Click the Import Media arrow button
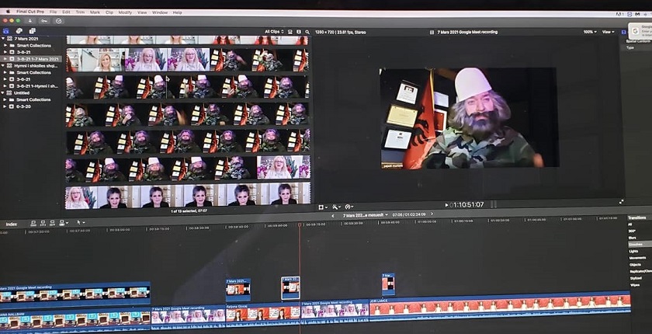The height and width of the screenshot is (334, 652). [x=30, y=20]
